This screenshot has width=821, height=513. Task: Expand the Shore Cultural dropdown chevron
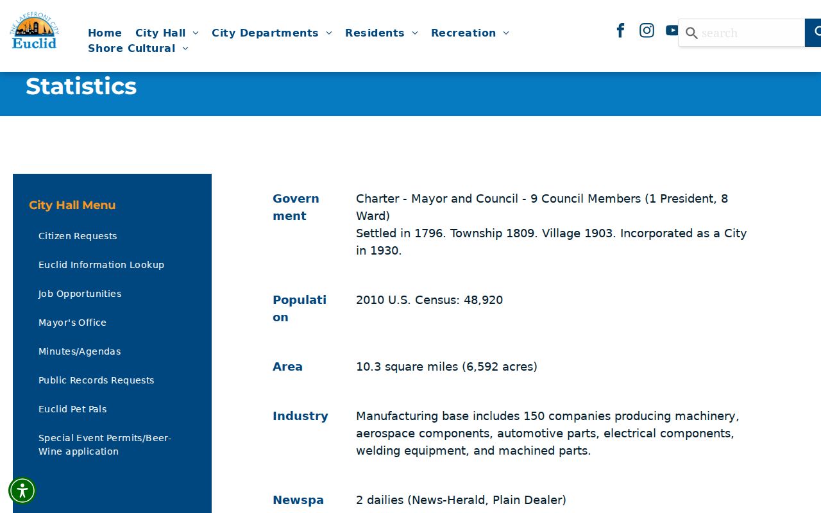click(x=185, y=48)
